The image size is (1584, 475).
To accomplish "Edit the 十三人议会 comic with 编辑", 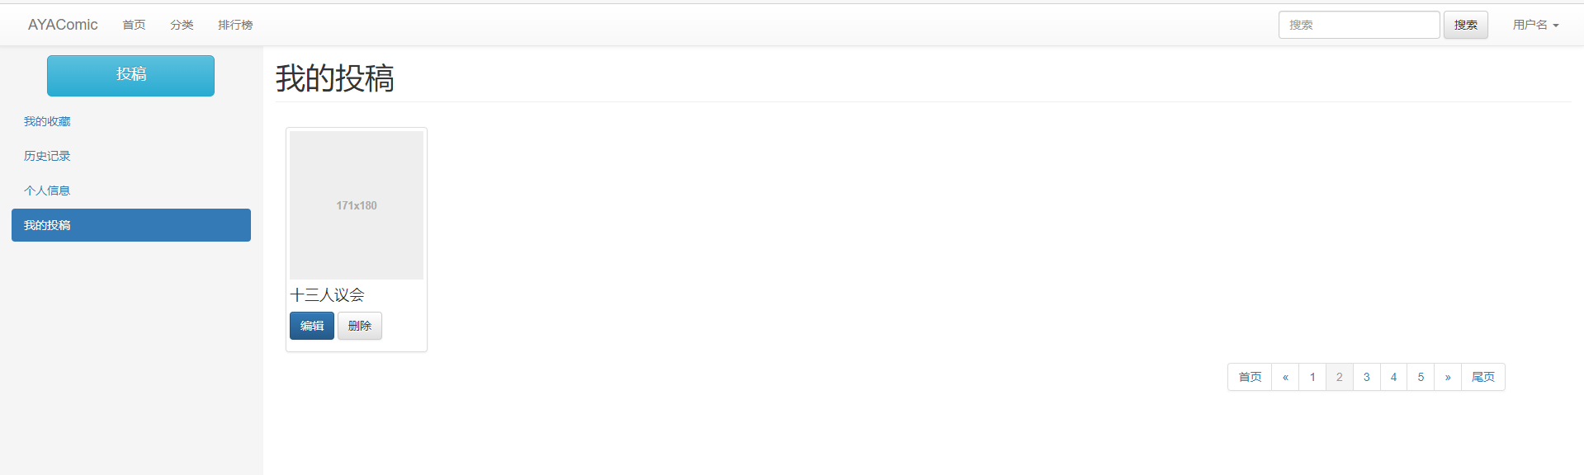I will (312, 326).
